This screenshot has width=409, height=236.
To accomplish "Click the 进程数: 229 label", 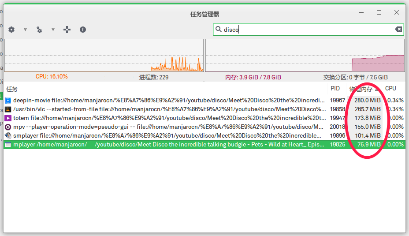I will click(154, 77).
